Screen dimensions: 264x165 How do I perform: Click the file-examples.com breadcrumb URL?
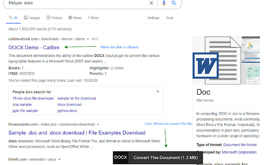coord(52,125)
